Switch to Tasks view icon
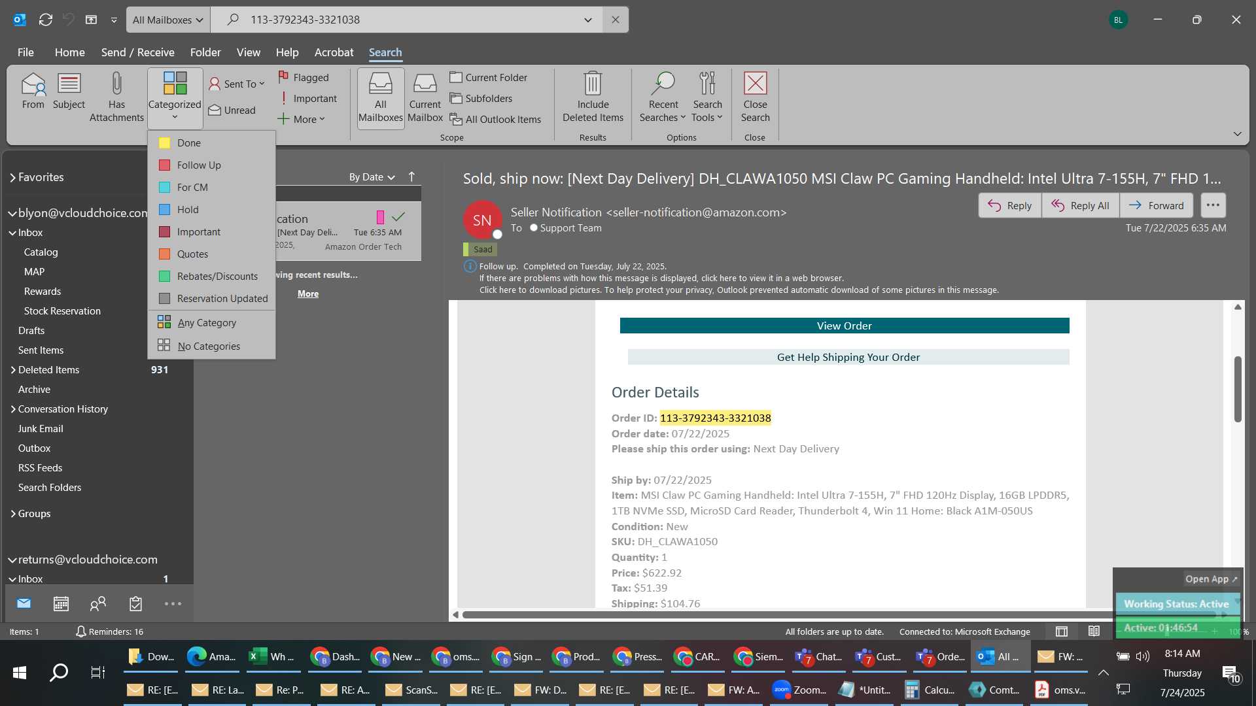The height and width of the screenshot is (706, 1256). click(135, 603)
